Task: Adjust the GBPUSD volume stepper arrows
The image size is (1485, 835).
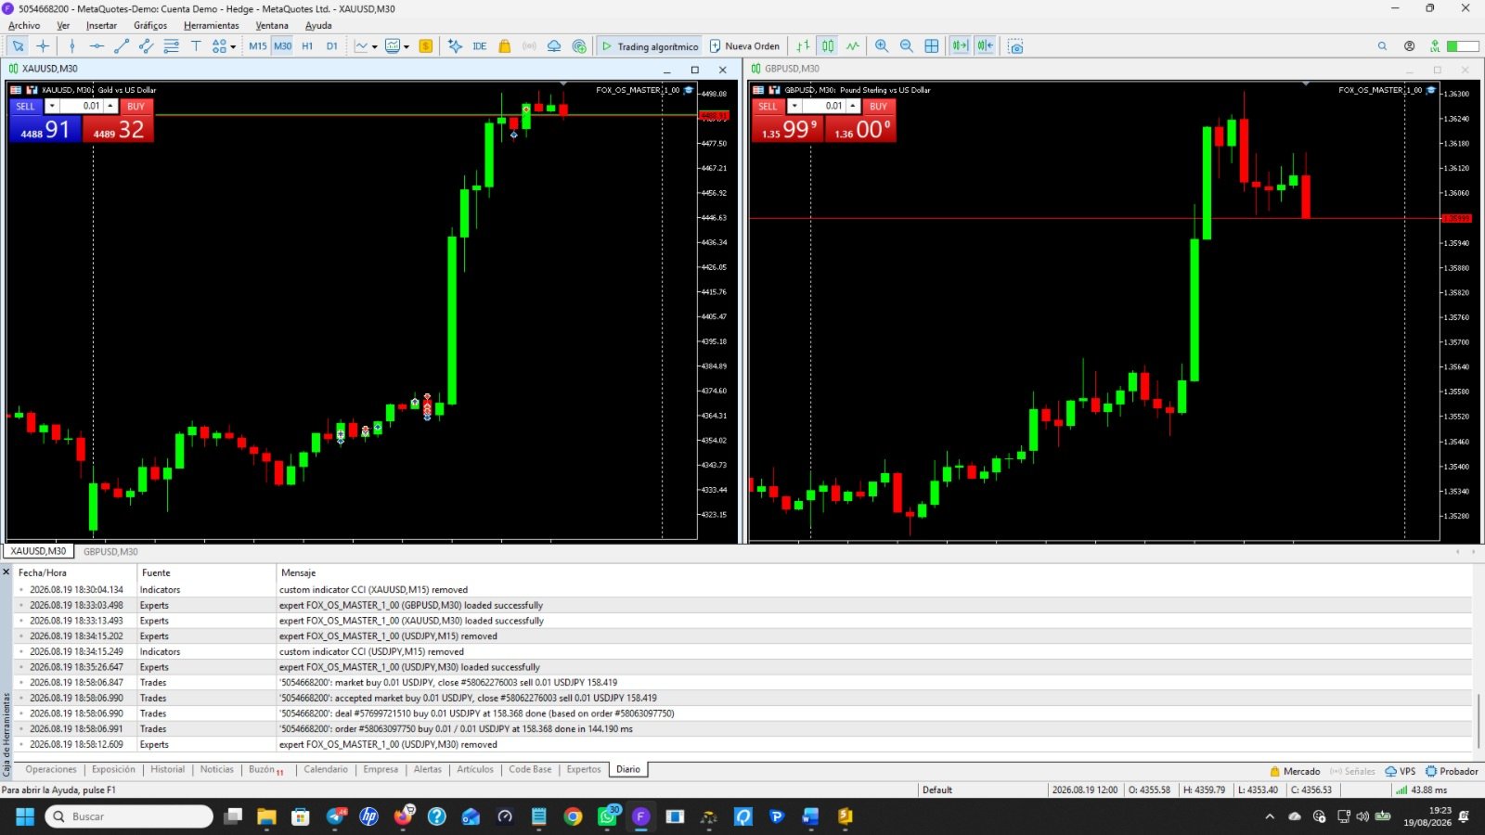Action: pos(853,106)
